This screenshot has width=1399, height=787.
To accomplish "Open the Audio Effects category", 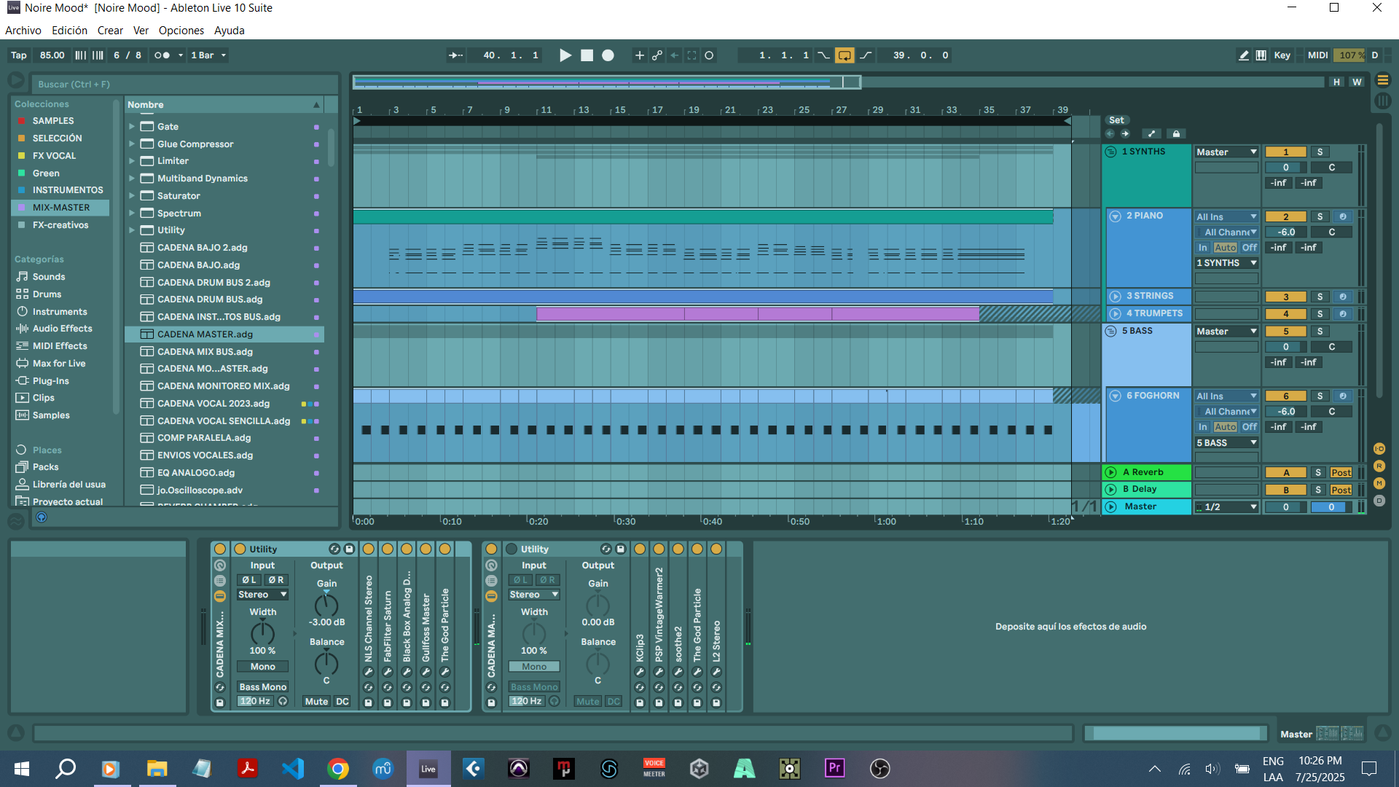I will [62, 329].
